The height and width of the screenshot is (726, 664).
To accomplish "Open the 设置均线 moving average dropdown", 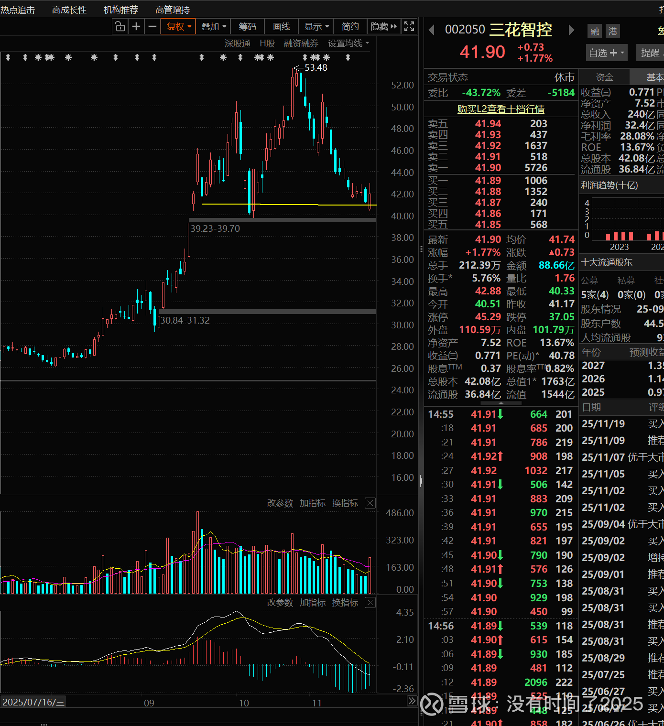I will coord(348,43).
